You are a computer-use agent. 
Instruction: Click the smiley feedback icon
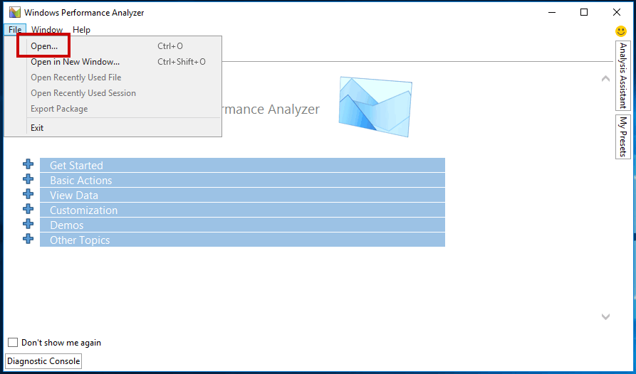click(x=620, y=31)
